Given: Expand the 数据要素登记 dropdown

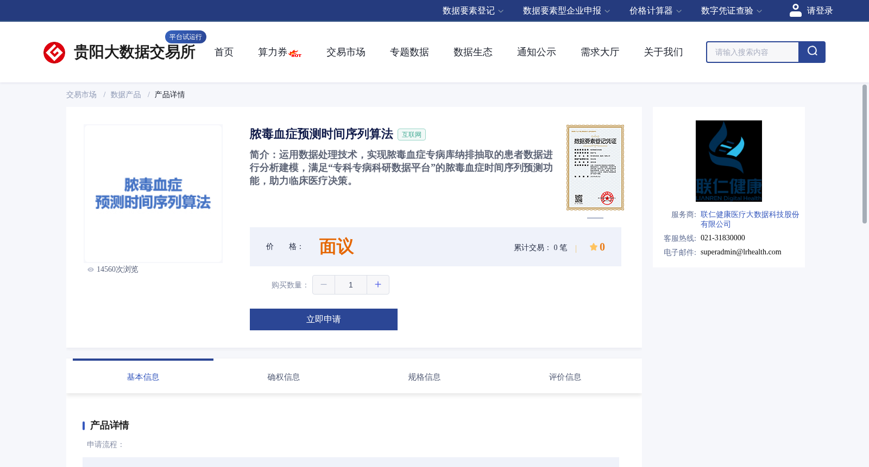Looking at the screenshot, I should click(473, 11).
